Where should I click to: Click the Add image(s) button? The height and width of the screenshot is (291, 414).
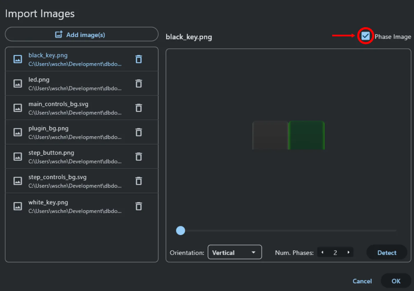point(82,35)
